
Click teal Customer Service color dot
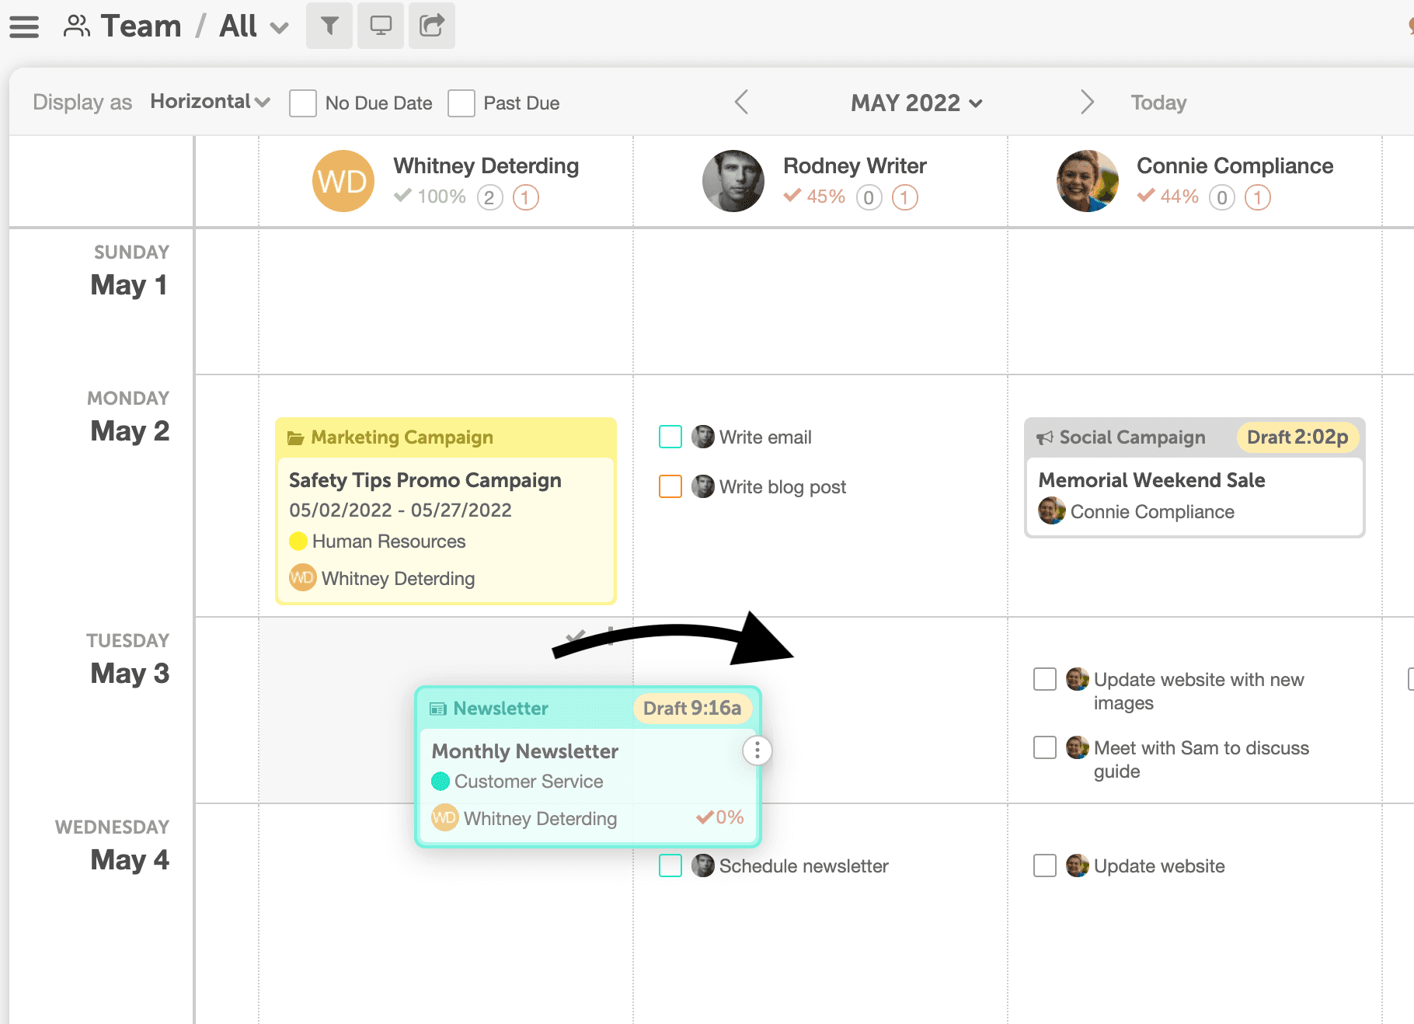click(441, 782)
